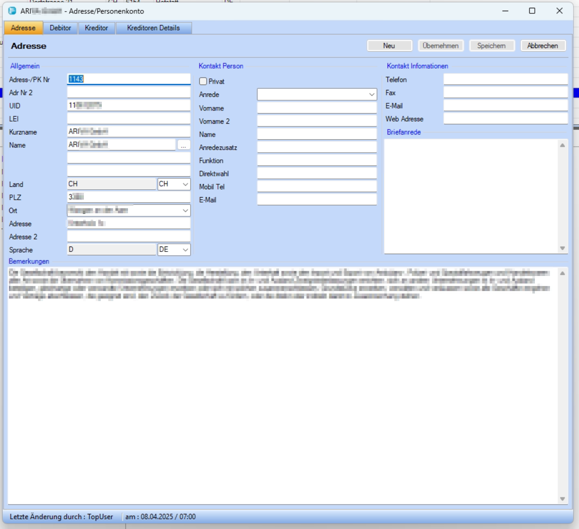Click Briefanrede scrollbar up arrow
The width and height of the screenshot is (579, 529).
pos(563,145)
